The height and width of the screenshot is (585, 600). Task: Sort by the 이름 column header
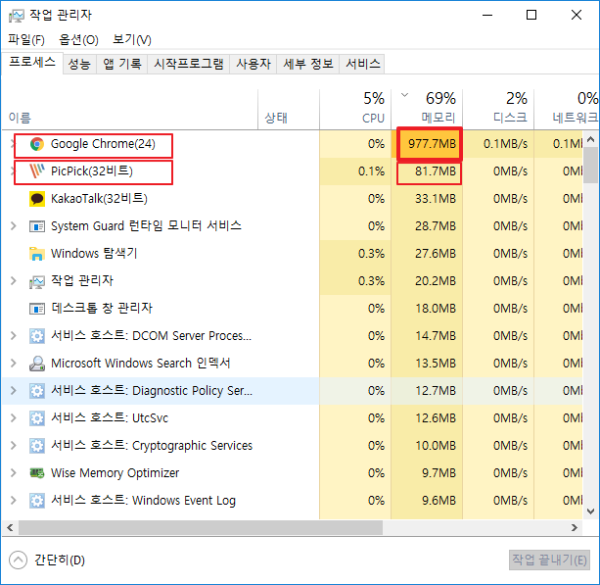pyautogui.click(x=130, y=110)
